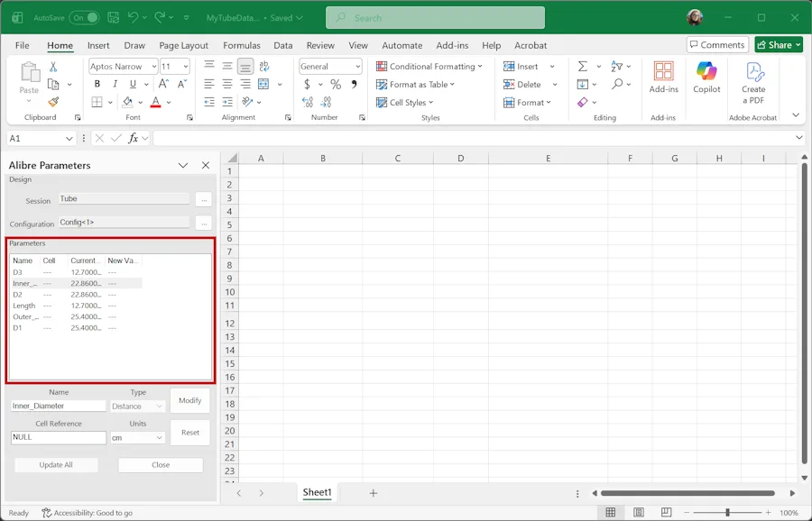Click the Wrap Text icon
This screenshot has width=812, height=521.
click(x=264, y=66)
